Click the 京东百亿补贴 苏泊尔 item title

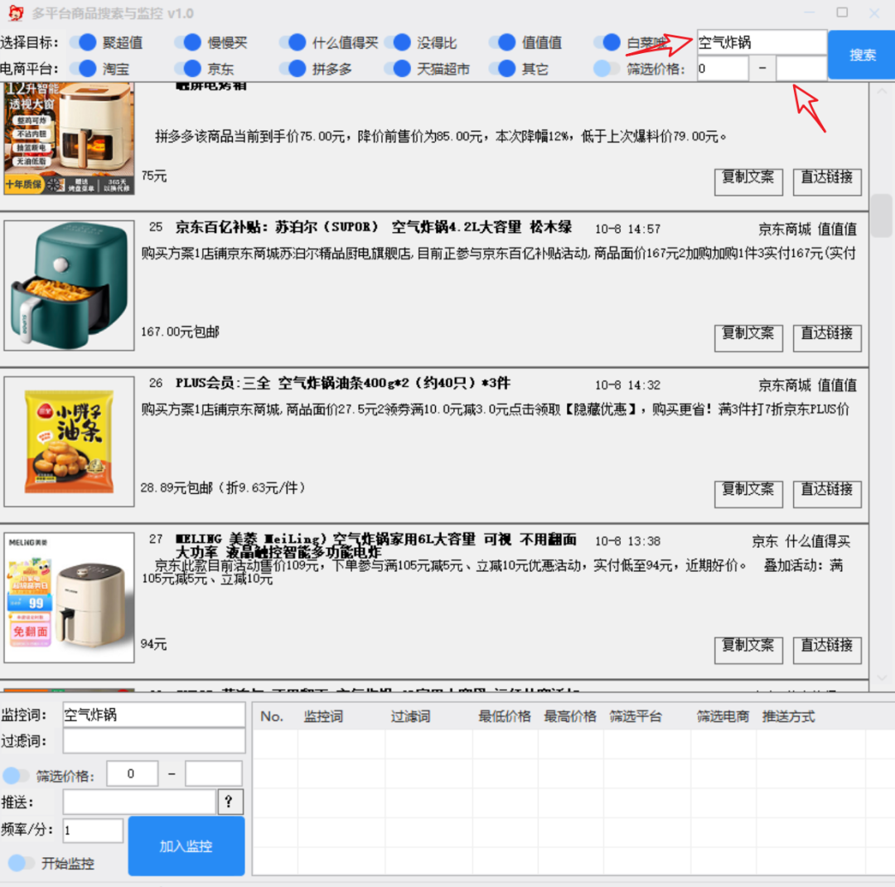coord(374,227)
